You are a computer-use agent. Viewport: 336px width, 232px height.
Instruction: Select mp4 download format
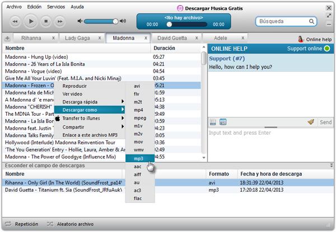tap(140, 110)
